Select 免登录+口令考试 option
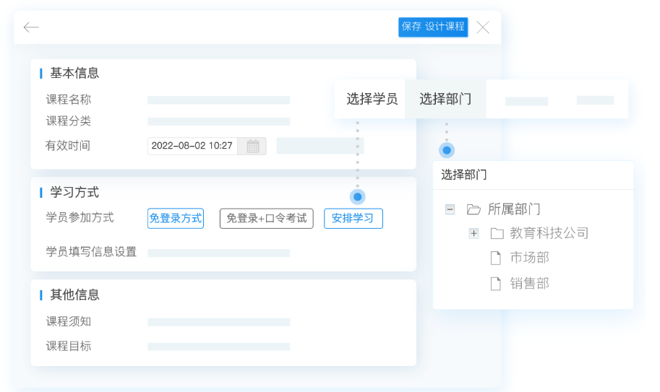660x392 pixels. pyautogui.click(x=266, y=218)
